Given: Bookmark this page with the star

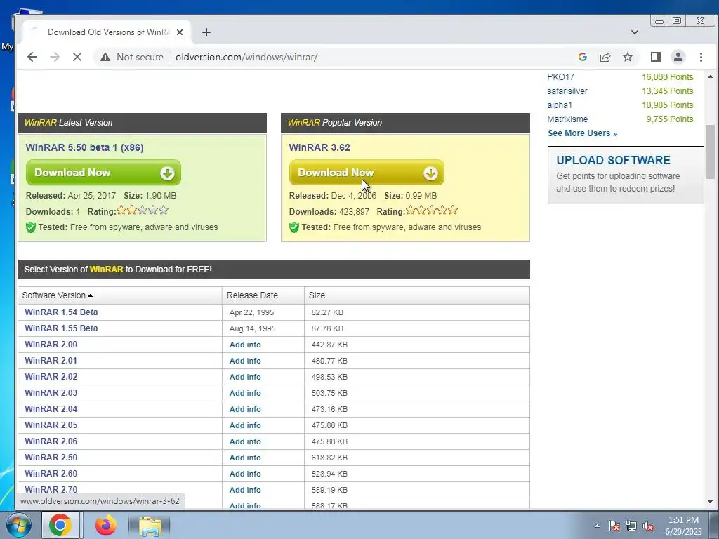Looking at the screenshot, I should click(x=628, y=57).
